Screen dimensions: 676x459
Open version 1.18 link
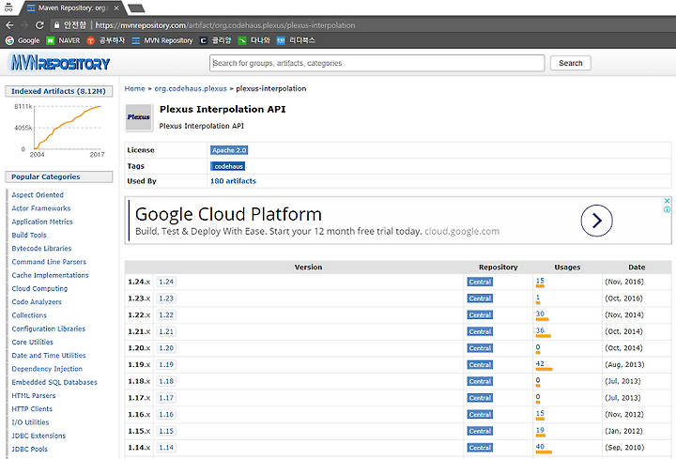coord(166,381)
